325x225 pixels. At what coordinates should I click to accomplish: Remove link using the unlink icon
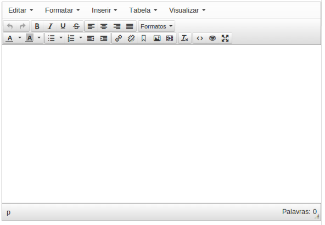click(131, 38)
